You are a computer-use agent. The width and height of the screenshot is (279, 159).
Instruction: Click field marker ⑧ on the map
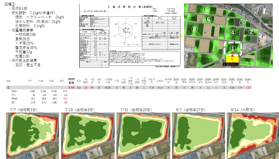click(194, 29)
